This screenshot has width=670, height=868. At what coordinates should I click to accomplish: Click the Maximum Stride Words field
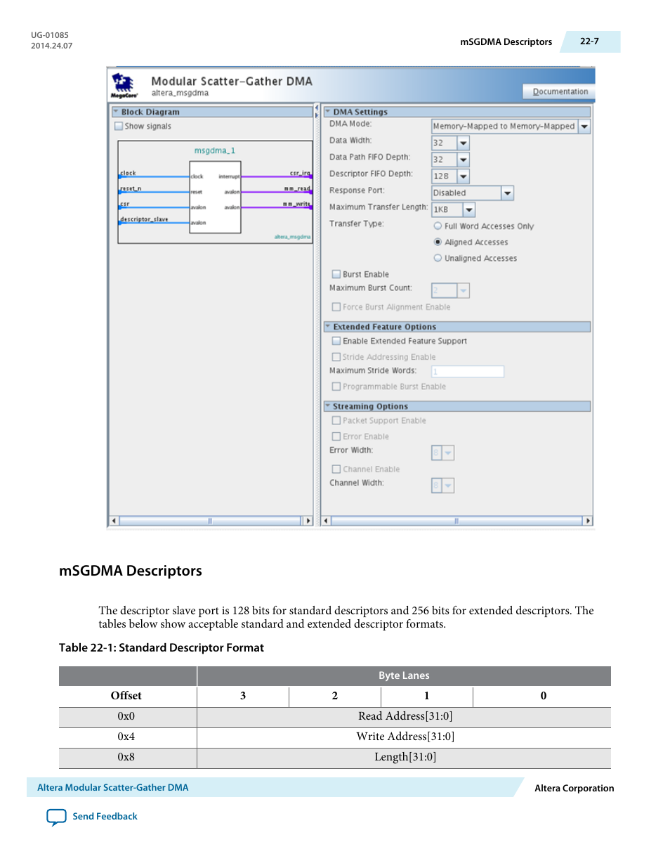tap(467, 372)
